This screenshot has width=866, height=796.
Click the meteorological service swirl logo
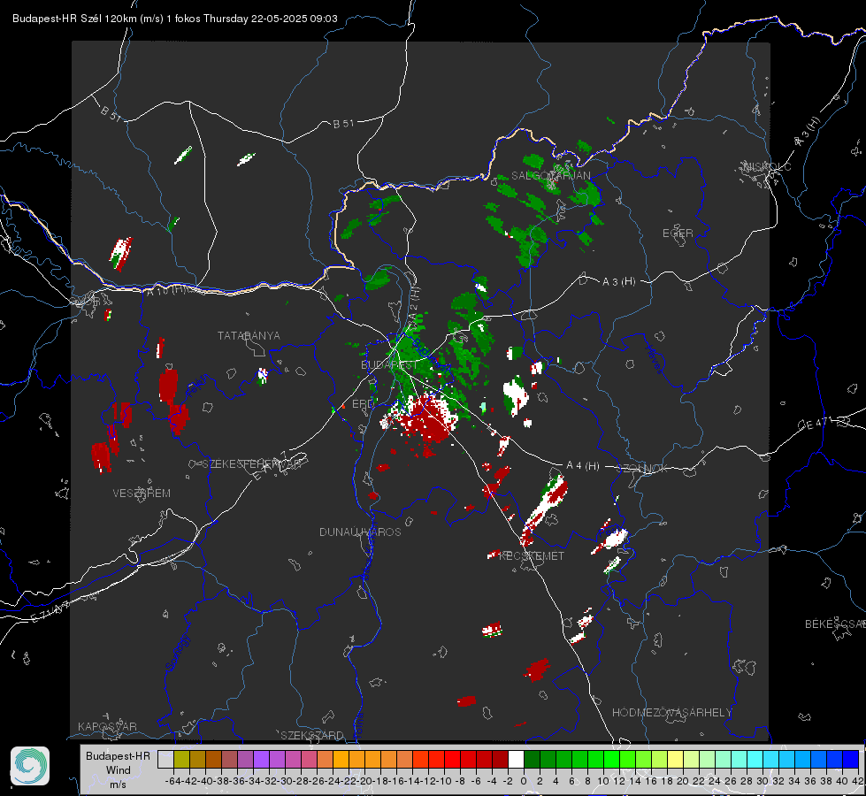(30, 766)
